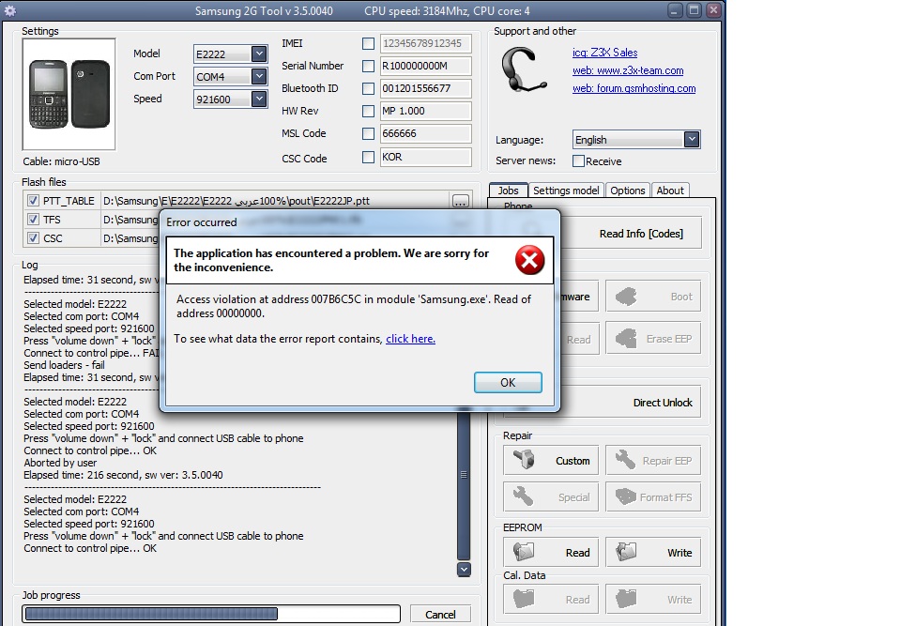Browse for PTT_TABLE file with ... button
Viewport: 901px width, 626px height.
(460, 201)
